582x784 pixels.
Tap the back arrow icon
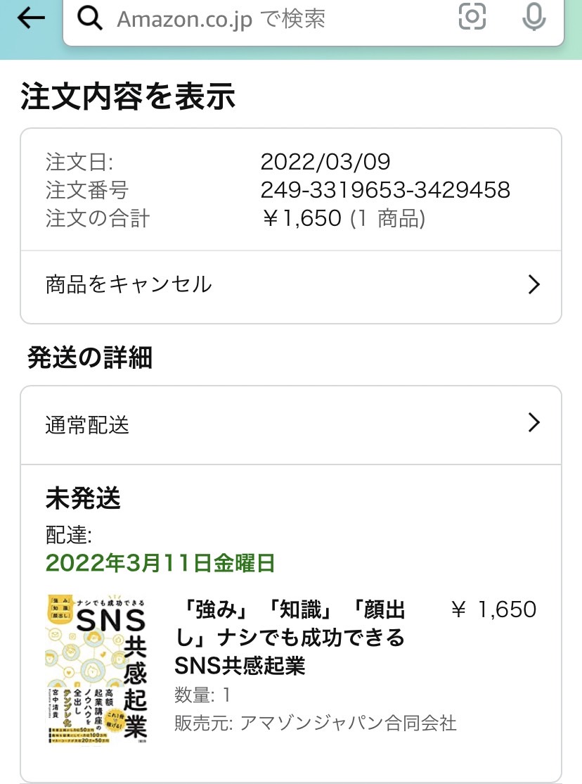point(31,18)
